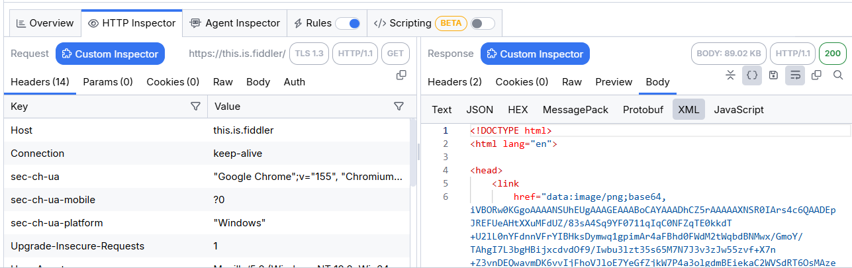Click the <html lang="en"> code line

[514, 144]
